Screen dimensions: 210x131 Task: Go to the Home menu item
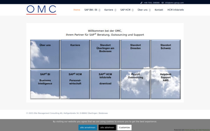tap(77, 10)
